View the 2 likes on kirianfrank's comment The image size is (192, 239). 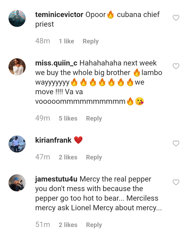pos(68,157)
